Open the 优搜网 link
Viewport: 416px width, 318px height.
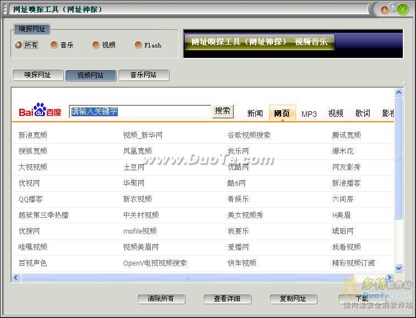click(x=29, y=231)
